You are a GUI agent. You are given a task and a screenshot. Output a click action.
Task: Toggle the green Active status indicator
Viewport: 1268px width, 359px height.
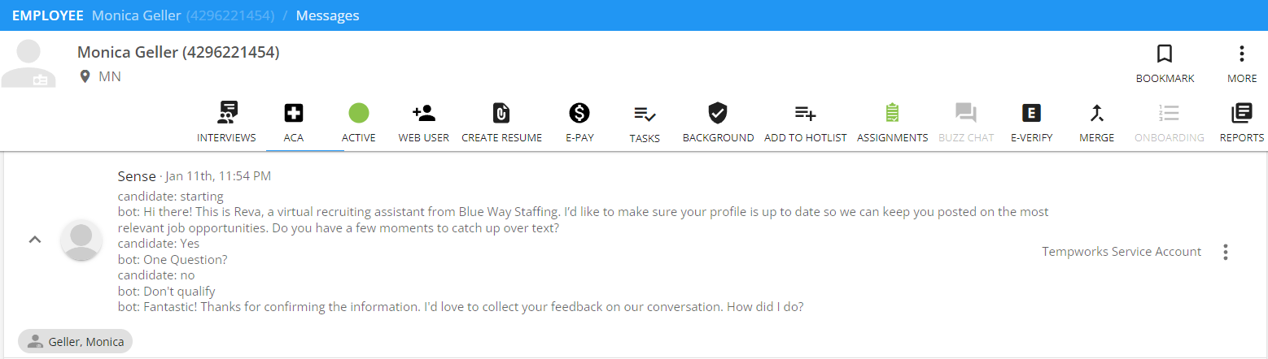(358, 114)
